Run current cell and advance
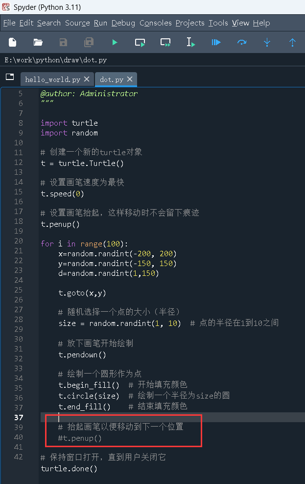Image resolution: width=305 pixels, height=484 pixels. (165, 42)
